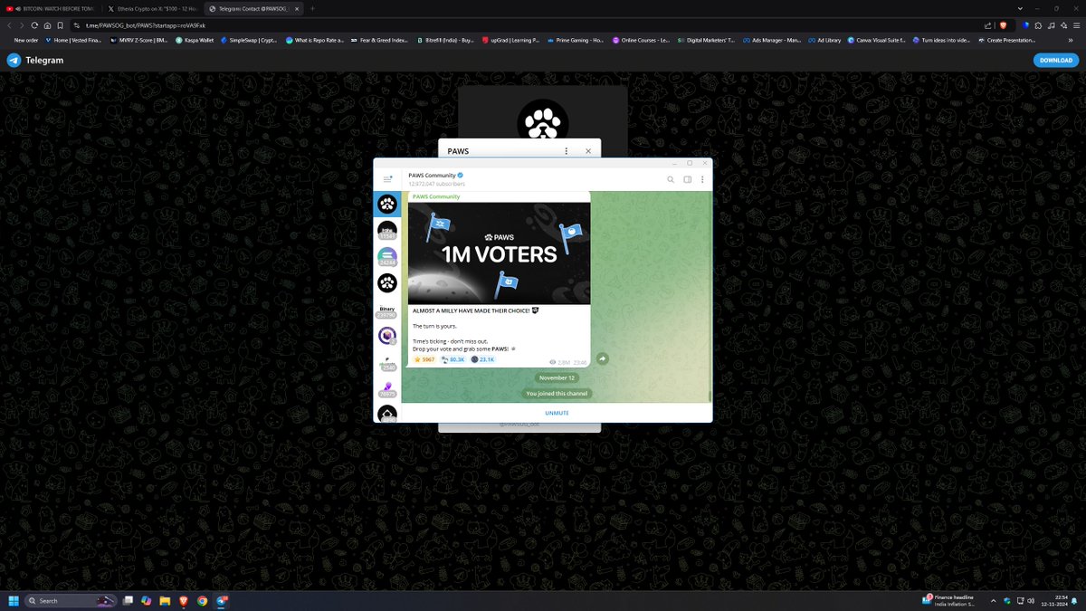Open Ad Library bookmark
This screenshot has height=611, width=1086.
point(823,40)
